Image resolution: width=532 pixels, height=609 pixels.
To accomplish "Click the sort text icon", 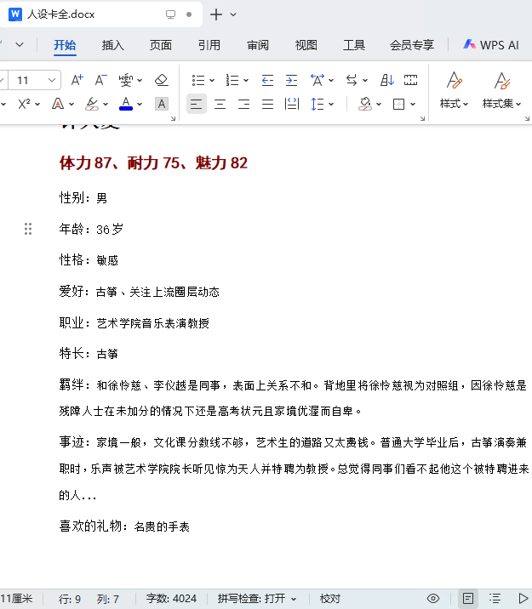I will [387, 80].
